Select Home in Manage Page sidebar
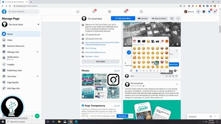The width and height of the screenshot is (221, 124). coord(21,34)
